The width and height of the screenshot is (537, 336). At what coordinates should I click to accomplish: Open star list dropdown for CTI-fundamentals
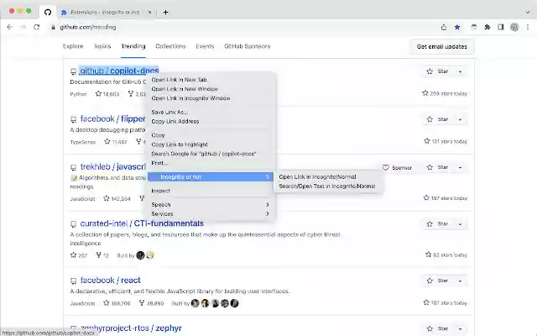[x=461, y=224]
